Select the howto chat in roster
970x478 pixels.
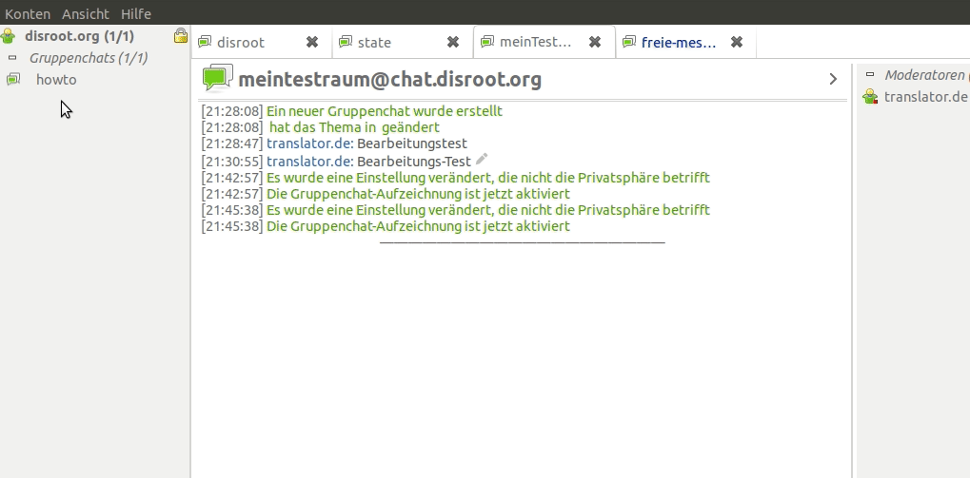click(x=56, y=80)
